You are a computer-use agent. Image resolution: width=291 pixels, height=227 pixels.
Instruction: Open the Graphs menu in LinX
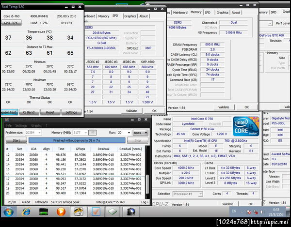pos(36,125)
